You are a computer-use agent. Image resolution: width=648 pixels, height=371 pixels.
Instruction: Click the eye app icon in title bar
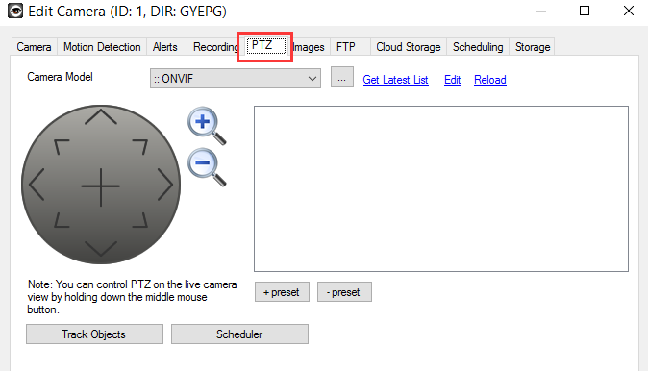pos(15,11)
